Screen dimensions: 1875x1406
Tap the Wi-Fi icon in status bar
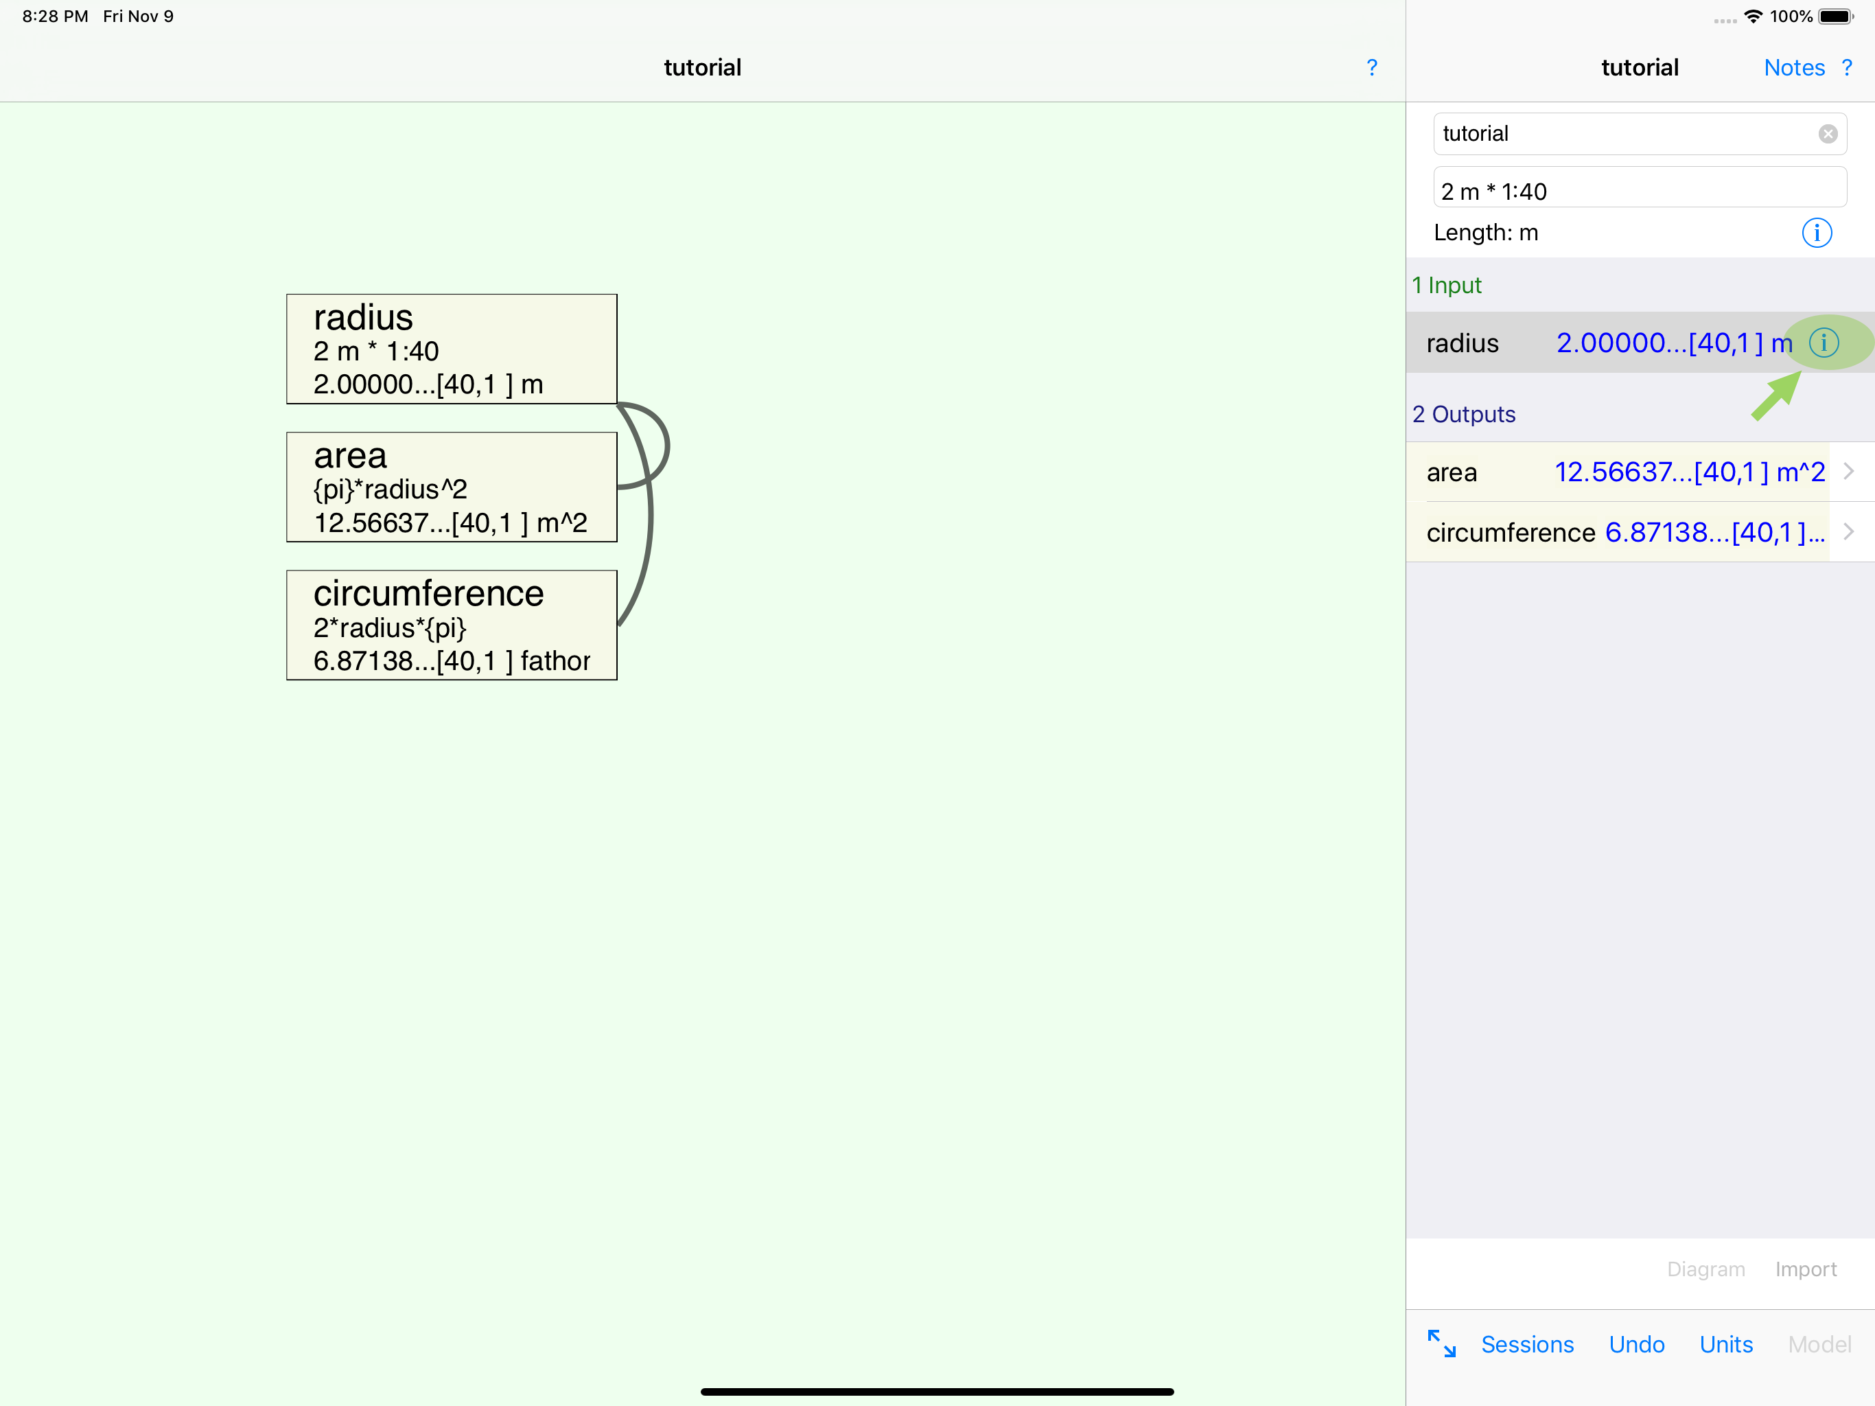(1753, 16)
